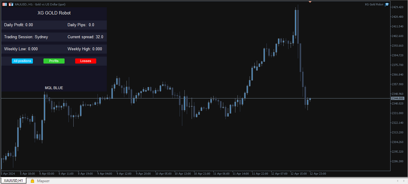Click the green Profits button
408x184 pixels.
(54, 61)
